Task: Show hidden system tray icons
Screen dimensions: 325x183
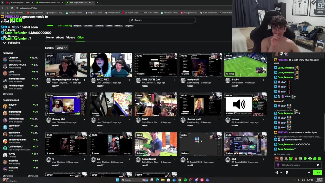Action: click(295, 180)
